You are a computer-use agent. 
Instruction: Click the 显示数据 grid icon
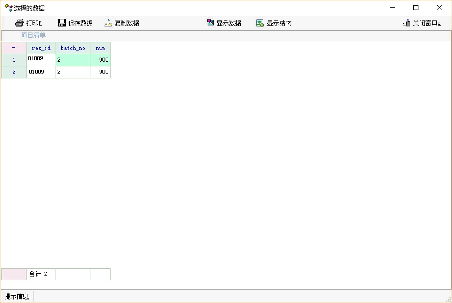click(210, 23)
